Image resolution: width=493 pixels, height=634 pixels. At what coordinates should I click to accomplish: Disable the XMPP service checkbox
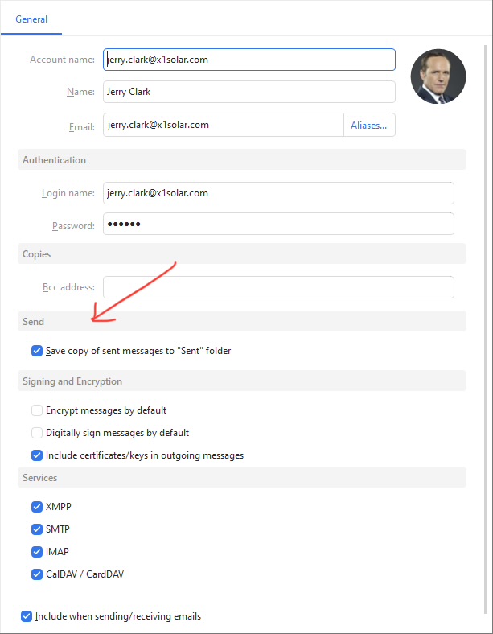[37, 507]
